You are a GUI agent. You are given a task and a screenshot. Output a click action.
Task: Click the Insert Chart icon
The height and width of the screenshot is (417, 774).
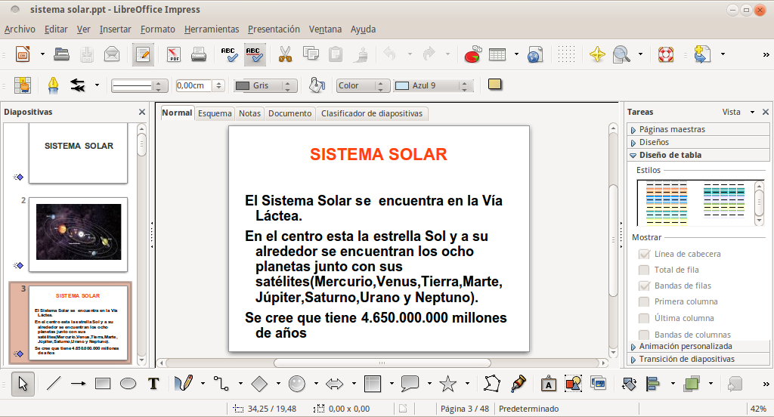click(x=472, y=54)
